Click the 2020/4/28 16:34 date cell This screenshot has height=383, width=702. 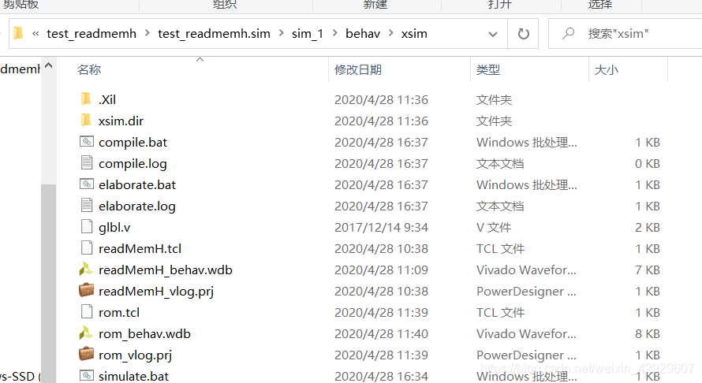pyautogui.click(x=381, y=376)
